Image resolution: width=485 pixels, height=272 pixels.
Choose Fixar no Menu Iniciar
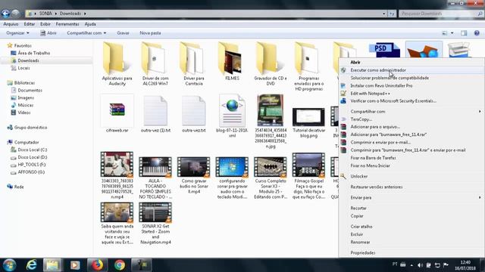tap(370, 165)
